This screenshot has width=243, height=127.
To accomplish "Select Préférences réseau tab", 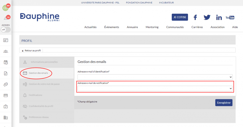I will 47,117.
